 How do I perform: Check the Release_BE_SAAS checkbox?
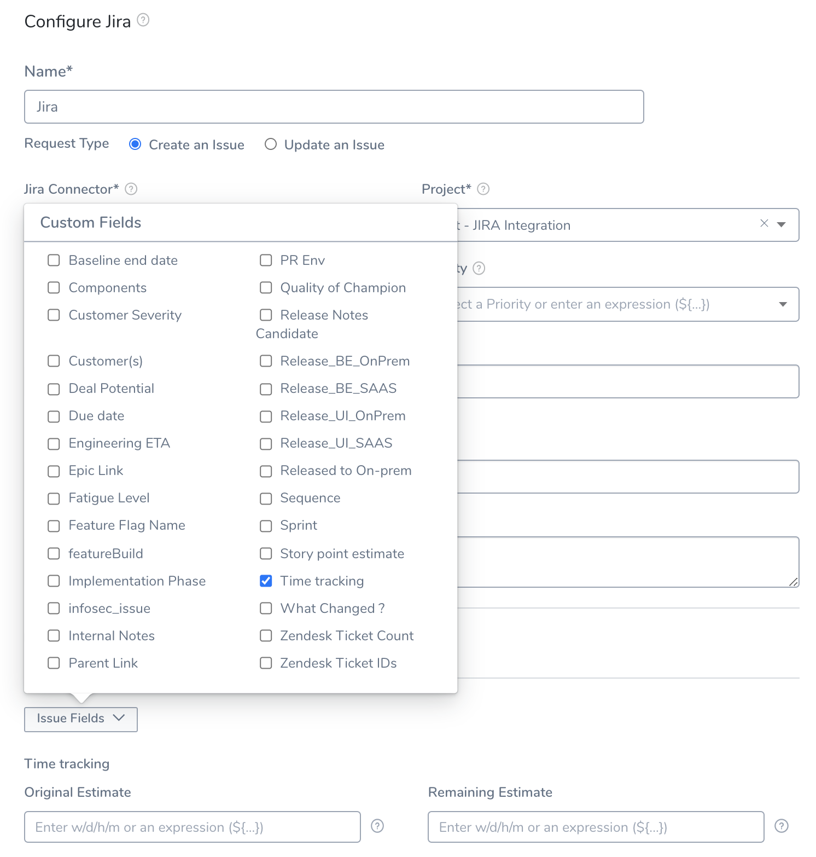pyautogui.click(x=266, y=389)
